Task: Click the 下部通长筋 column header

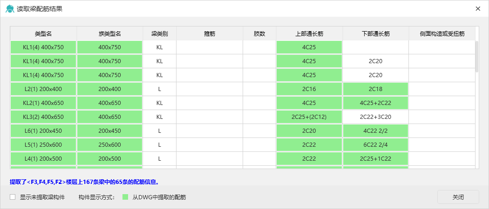Action: coord(376,33)
